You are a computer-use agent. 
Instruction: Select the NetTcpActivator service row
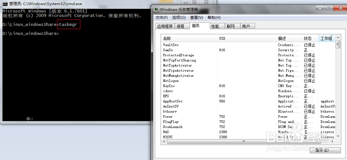coord(248,65)
